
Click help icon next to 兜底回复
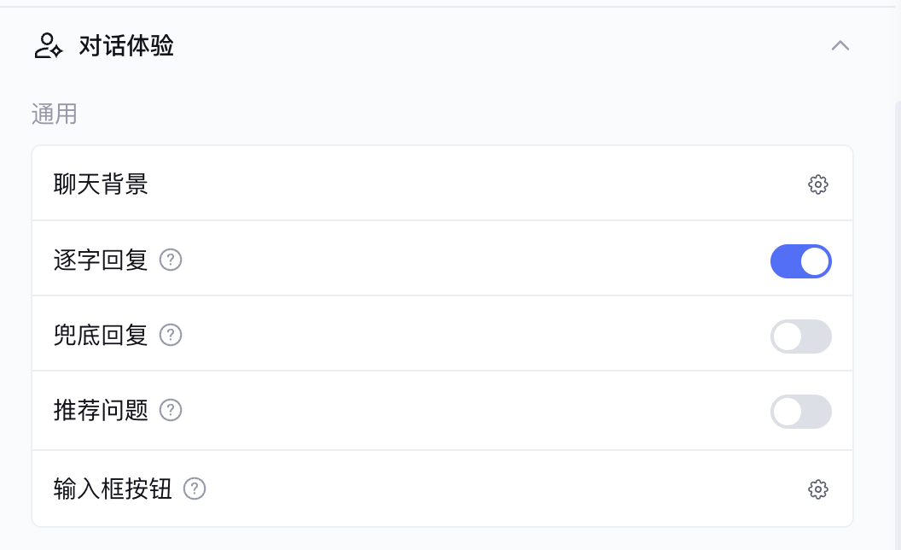coord(171,335)
